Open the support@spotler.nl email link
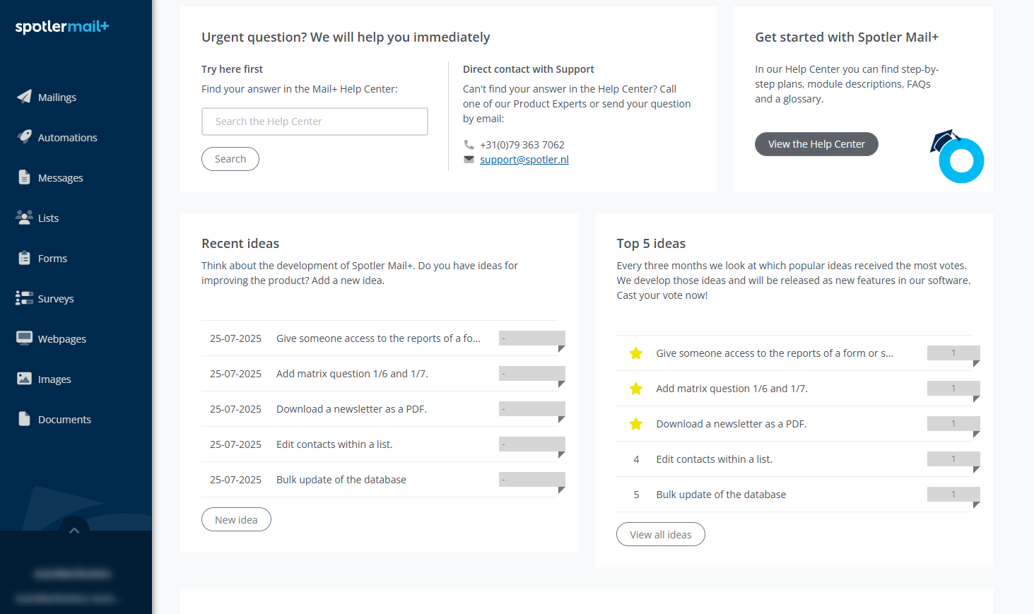Viewport: 1034px width, 614px height. pyautogui.click(x=524, y=160)
